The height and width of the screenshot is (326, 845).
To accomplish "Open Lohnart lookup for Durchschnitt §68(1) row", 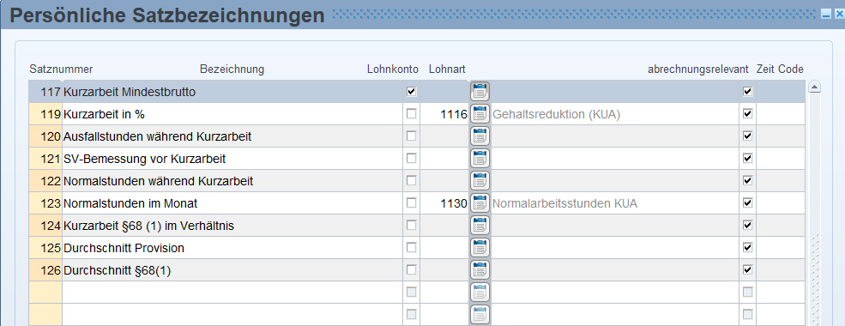I will (480, 270).
